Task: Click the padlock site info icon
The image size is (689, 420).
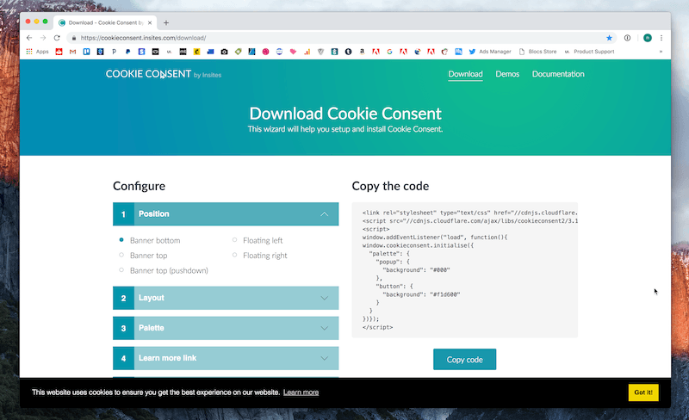Action: [74, 38]
